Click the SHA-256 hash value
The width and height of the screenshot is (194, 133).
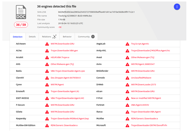(x=96, y=12)
